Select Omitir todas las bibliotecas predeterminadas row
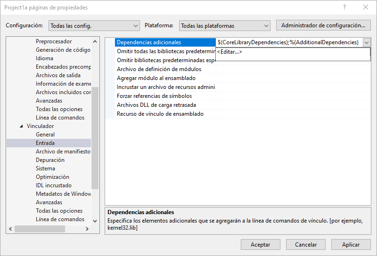This screenshot has height=256, width=377. (x=165, y=51)
